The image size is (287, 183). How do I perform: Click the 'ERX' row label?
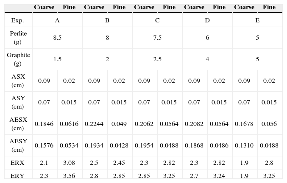(17, 162)
